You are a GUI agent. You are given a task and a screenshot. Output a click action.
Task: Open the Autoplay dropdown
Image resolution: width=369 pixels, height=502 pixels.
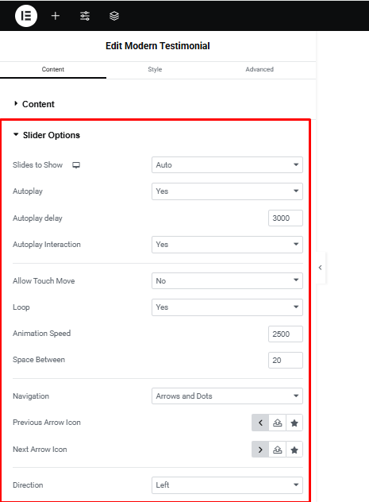point(227,191)
